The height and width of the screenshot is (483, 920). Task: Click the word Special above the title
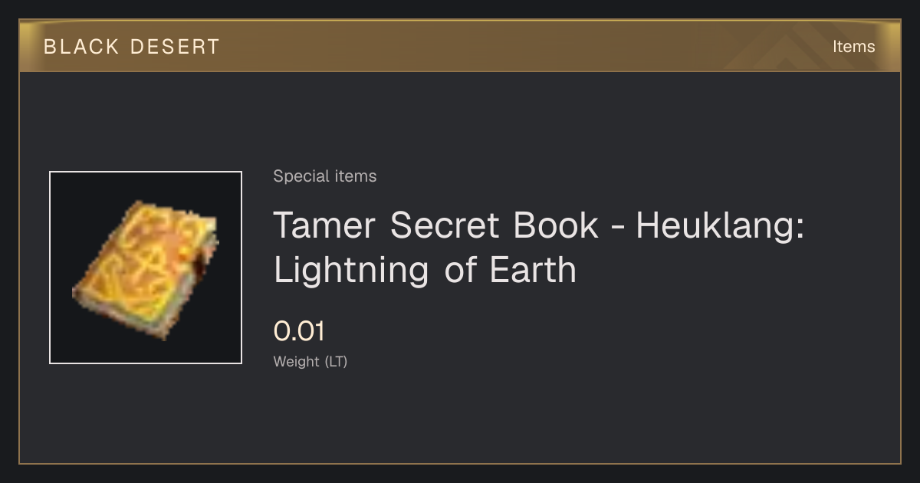[296, 176]
